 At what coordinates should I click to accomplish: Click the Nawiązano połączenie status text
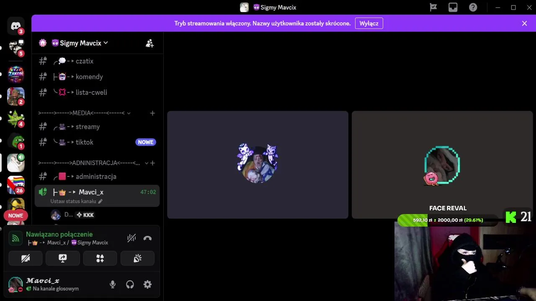[x=59, y=234]
